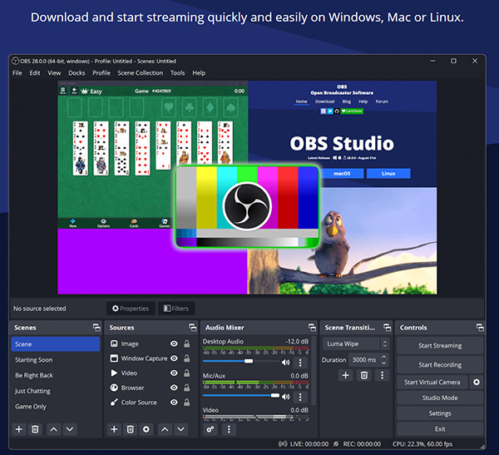499x455 pixels.
Task: Select the Just Chatting scene
Action: click(56, 391)
